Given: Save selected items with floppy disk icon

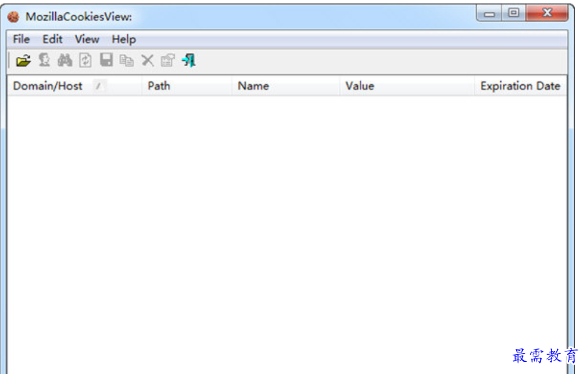Looking at the screenshot, I should click(x=106, y=60).
